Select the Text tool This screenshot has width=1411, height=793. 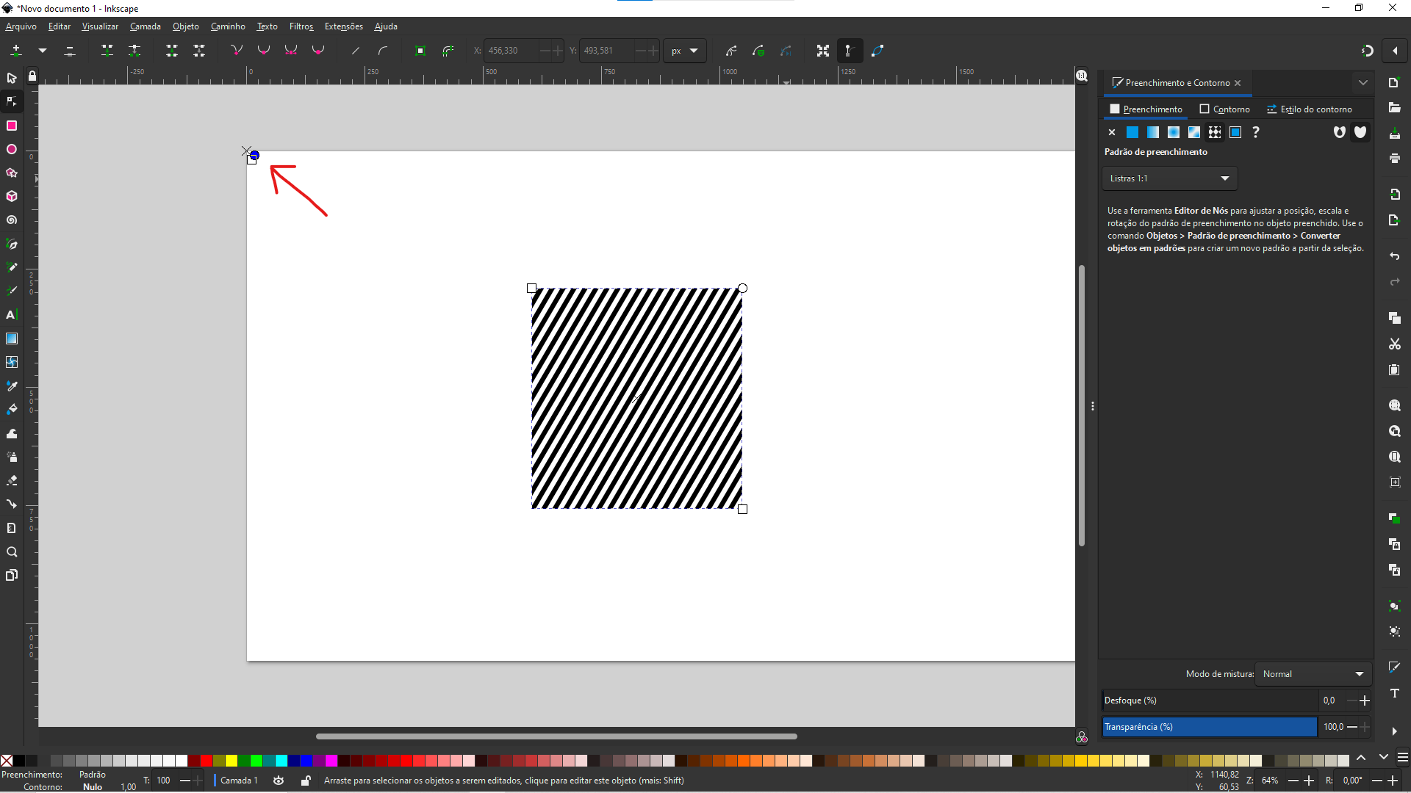12,315
